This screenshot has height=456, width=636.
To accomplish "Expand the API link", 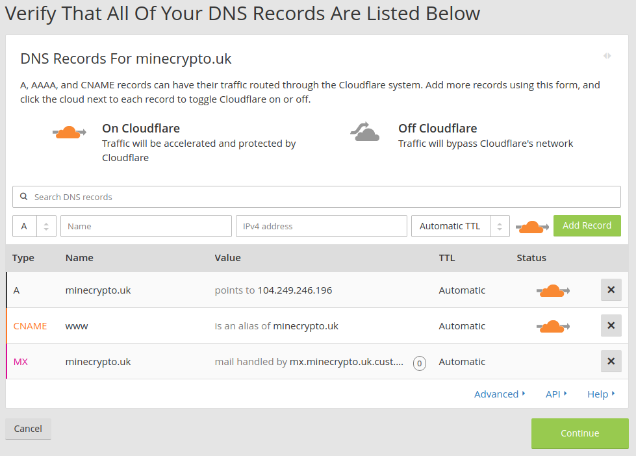I will point(556,394).
